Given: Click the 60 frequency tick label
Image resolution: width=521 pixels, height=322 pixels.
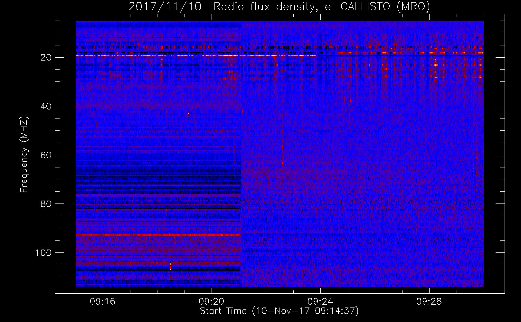Looking at the screenshot, I should [x=46, y=155].
